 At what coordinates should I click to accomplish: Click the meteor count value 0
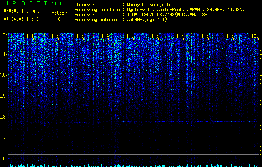(x=59, y=19)
